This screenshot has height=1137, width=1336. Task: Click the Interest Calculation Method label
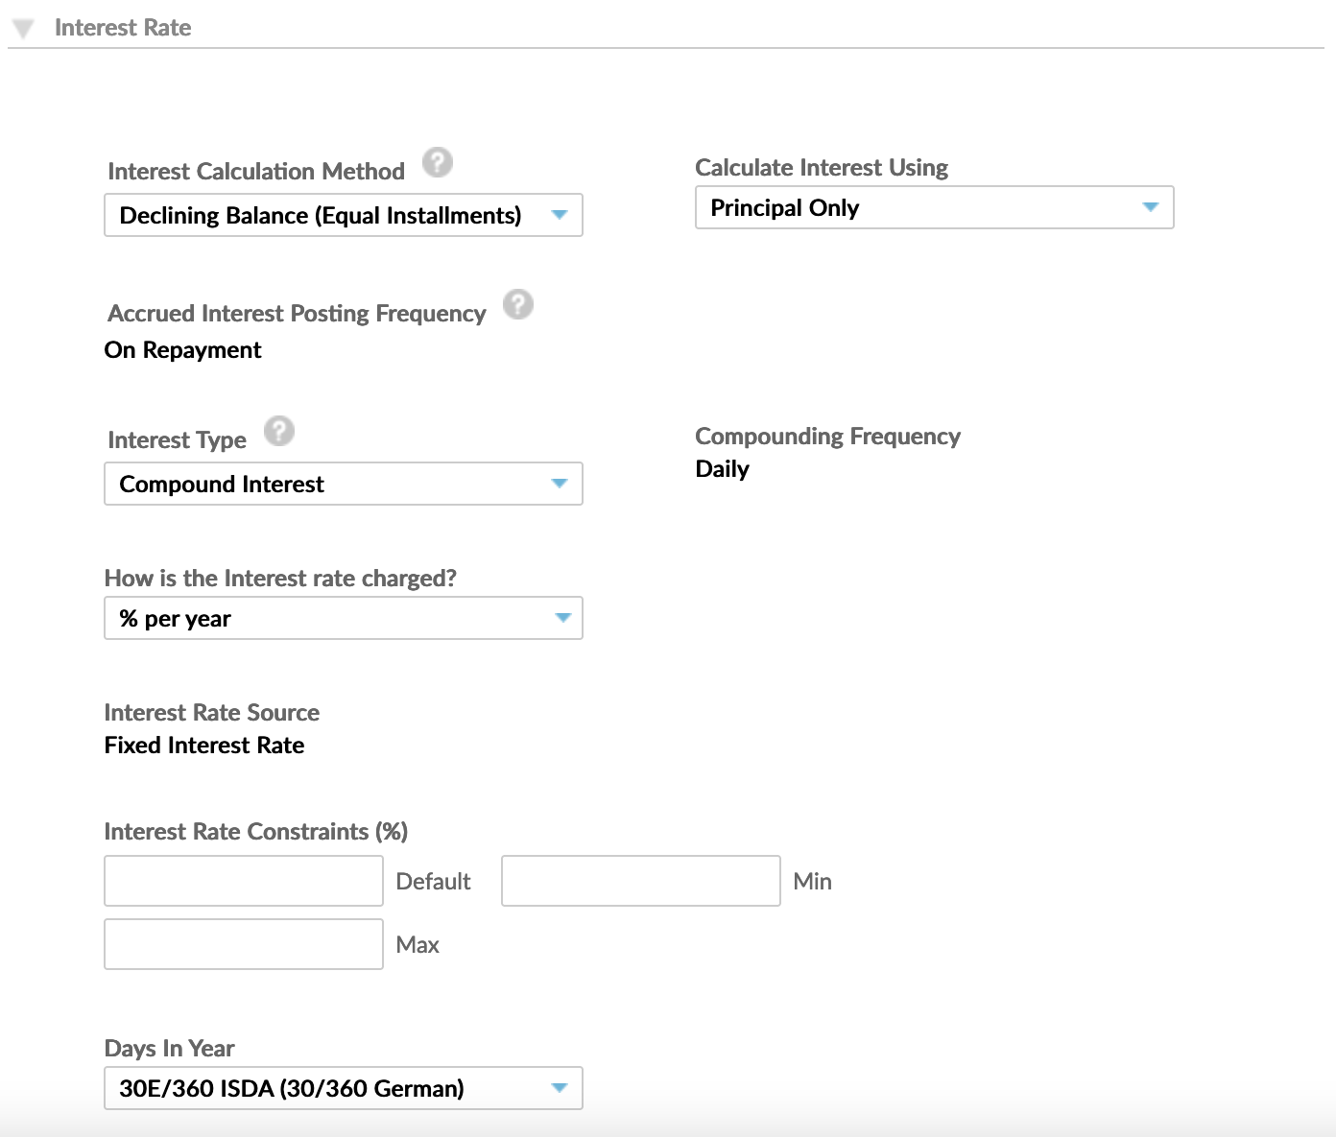pos(256,171)
